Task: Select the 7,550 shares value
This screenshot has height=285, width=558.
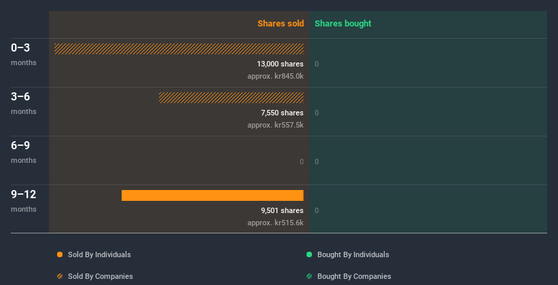Action: pos(282,113)
